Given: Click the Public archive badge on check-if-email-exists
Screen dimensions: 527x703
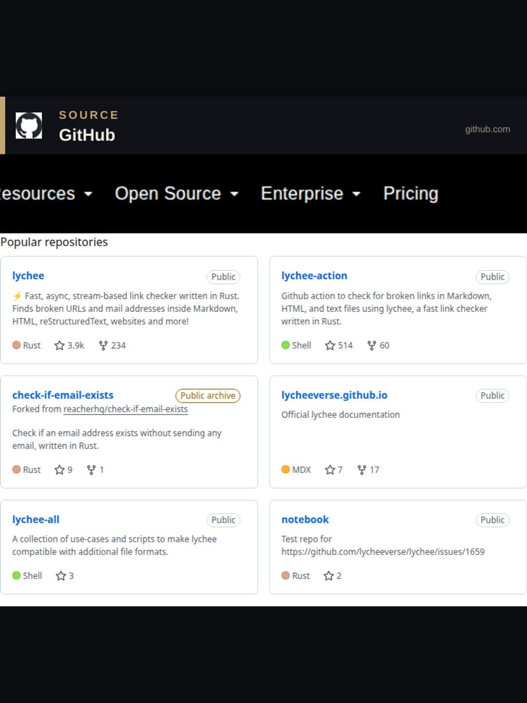Looking at the screenshot, I should click(208, 395).
